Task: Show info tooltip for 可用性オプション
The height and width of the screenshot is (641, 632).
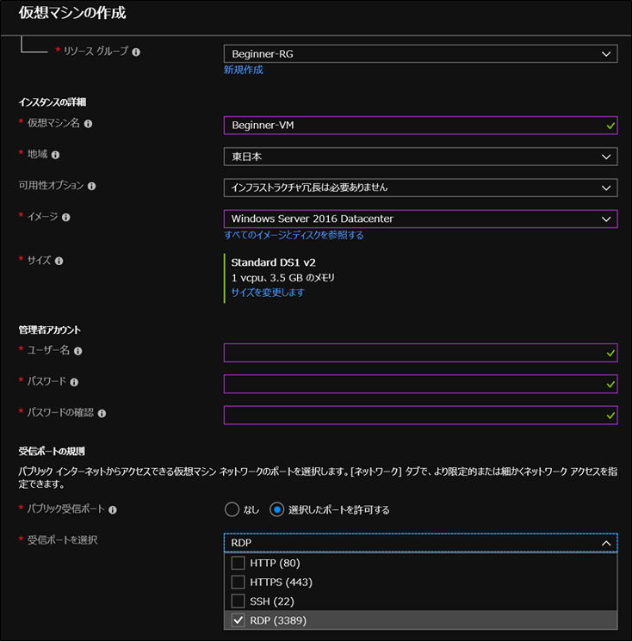Action: tap(92, 186)
